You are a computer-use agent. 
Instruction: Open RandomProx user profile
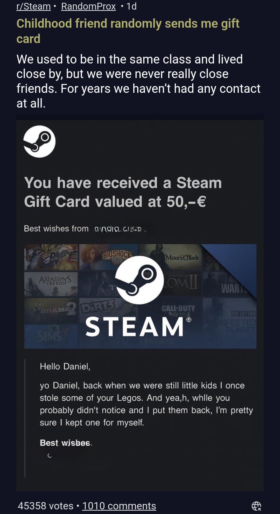pyautogui.click(x=88, y=6)
